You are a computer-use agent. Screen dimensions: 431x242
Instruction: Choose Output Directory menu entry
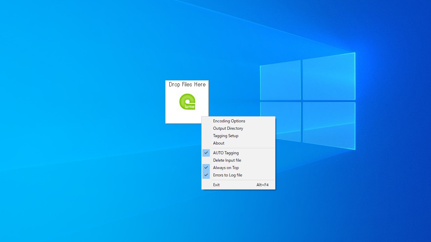(238, 128)
